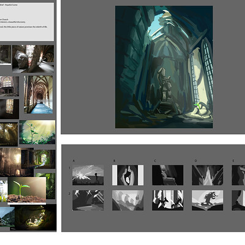Open the vaulted cloister corridor reference photo

click(38, 94)
